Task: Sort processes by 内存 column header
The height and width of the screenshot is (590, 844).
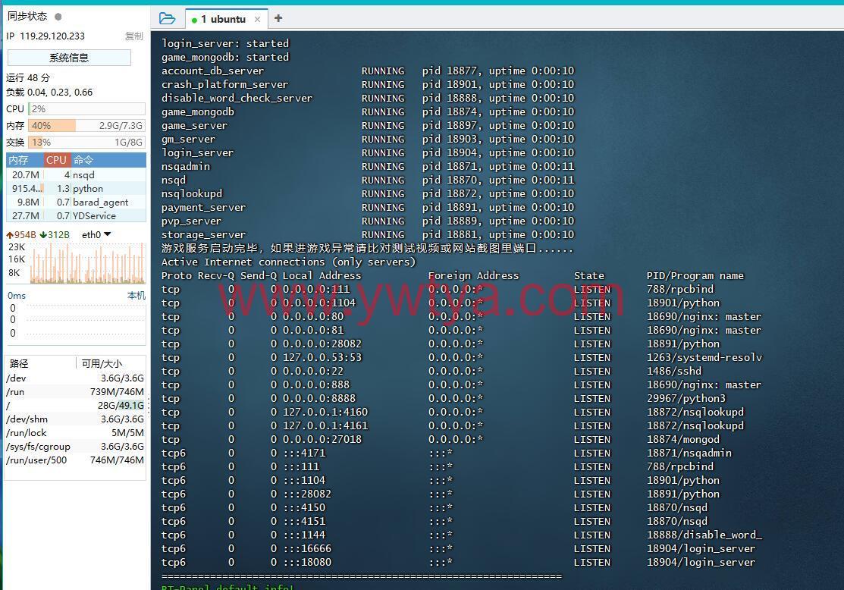Action: tap(19, 160)
